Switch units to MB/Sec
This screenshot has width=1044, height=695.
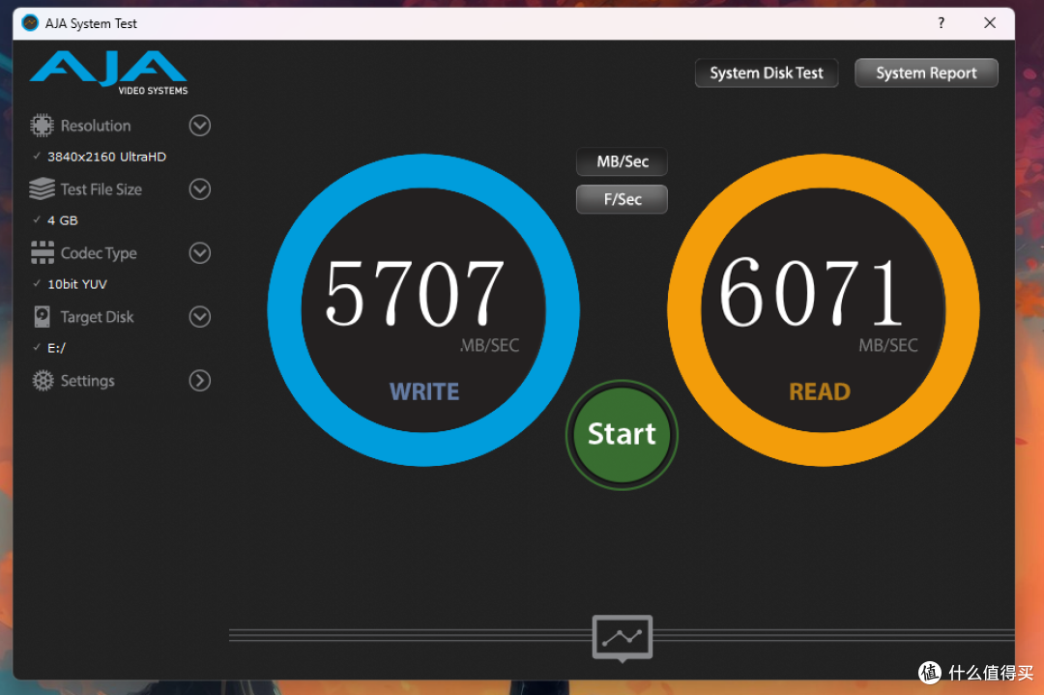(x=622, y=161)
